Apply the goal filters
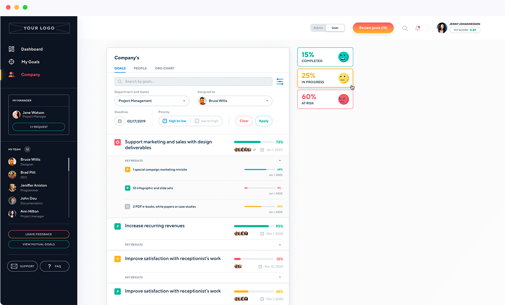Viewport: 505px width, 305px height. coord(263,121)
